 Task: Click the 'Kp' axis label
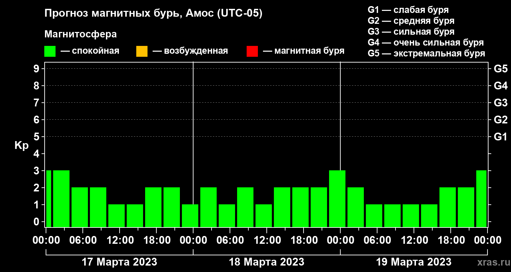click(x=21, y=146)
